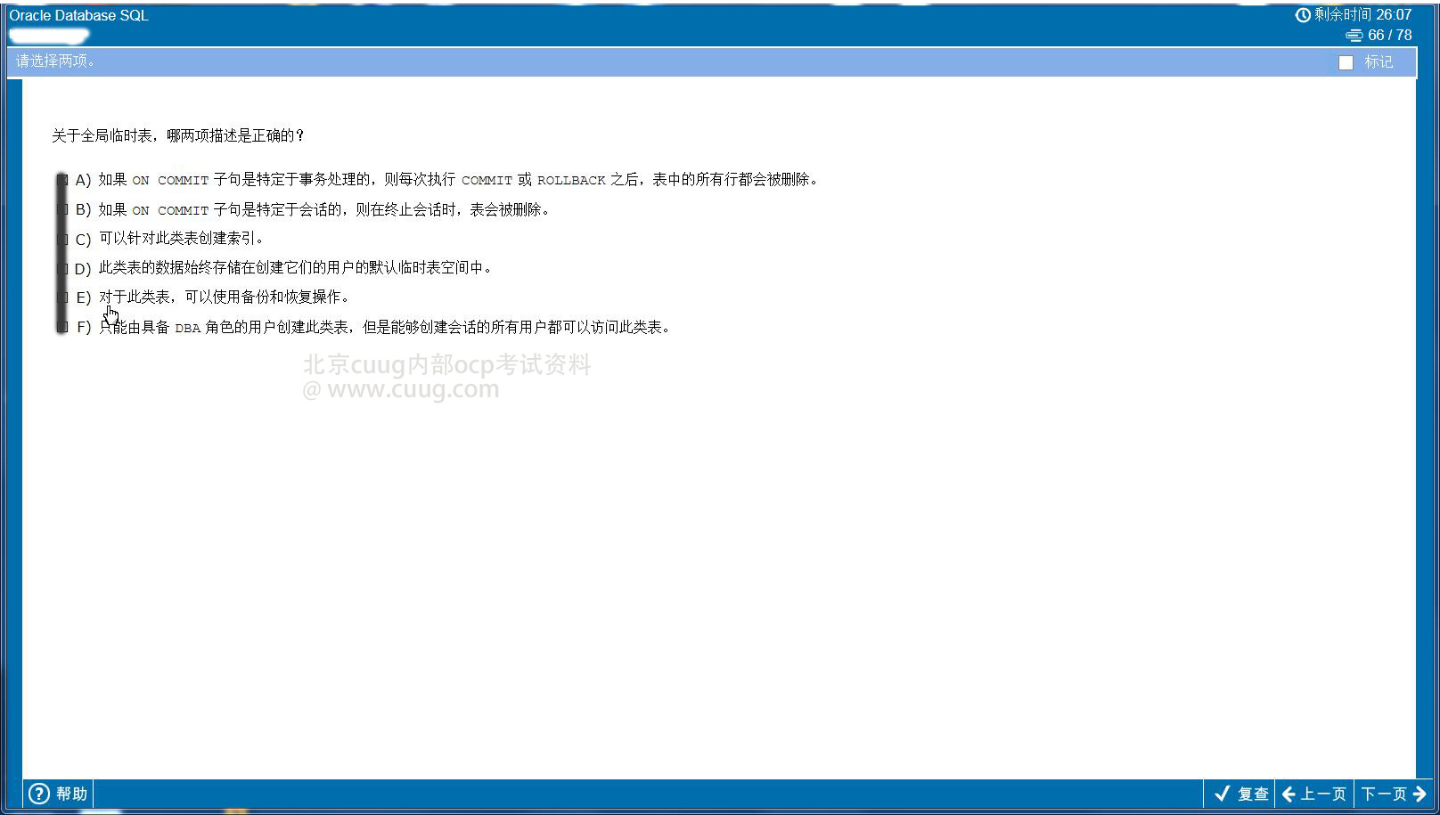Screen dimensions: 1440x815
Task: Click the 帮助 help label
Action: (72, 794)
